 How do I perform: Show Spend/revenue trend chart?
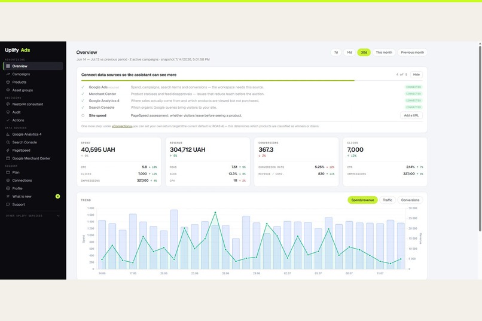[362, 200]
